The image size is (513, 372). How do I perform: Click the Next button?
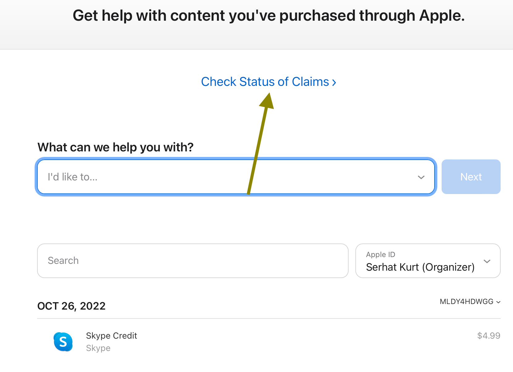tap(471, 177)
